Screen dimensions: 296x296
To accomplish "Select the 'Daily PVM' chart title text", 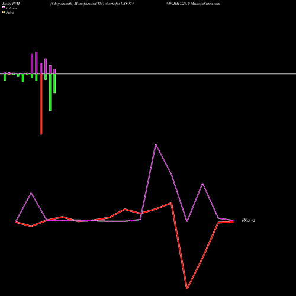I will [x=11, y=4].
